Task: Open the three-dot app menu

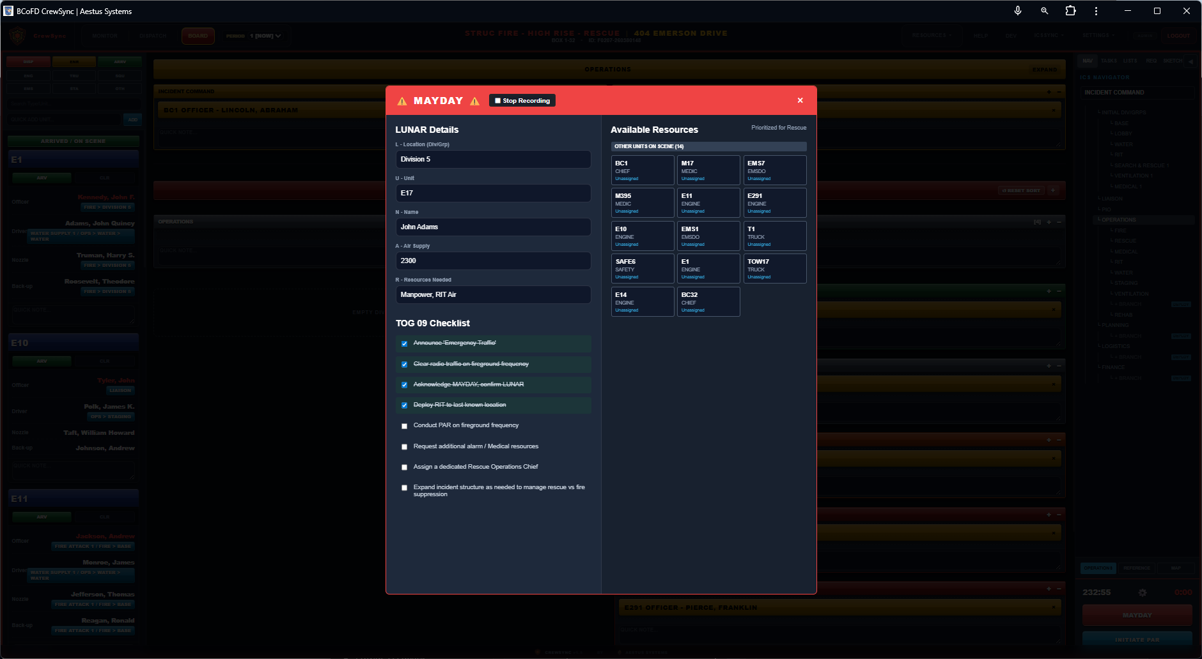Action: tap(1096, 11)
